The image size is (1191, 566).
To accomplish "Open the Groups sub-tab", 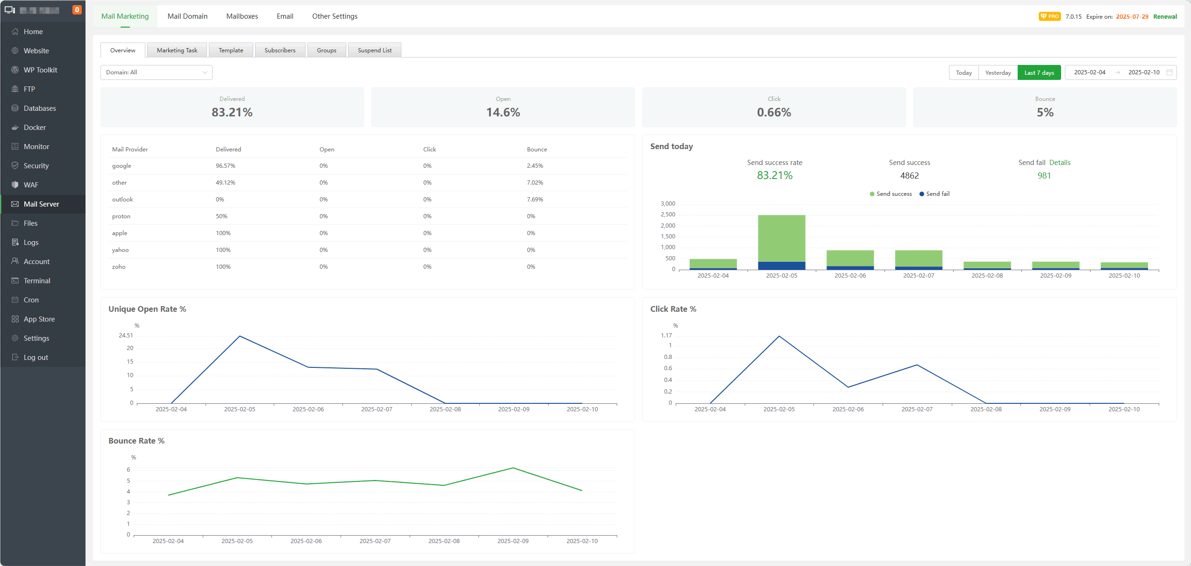I will (327, 50).
